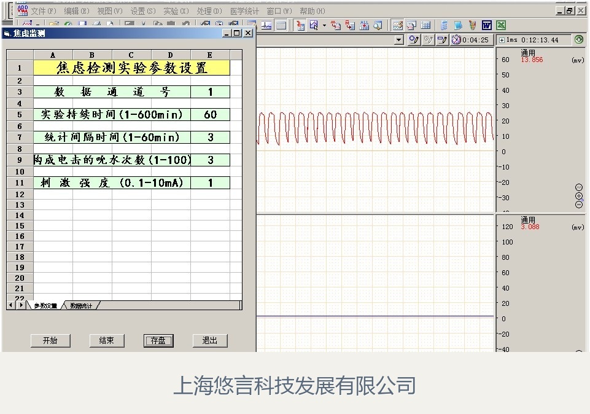Open the 实验(X) menu
This screenshot has width=590, height=414.
(176, 11)
